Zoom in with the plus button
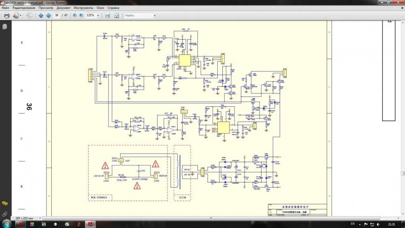 (81, 16)
